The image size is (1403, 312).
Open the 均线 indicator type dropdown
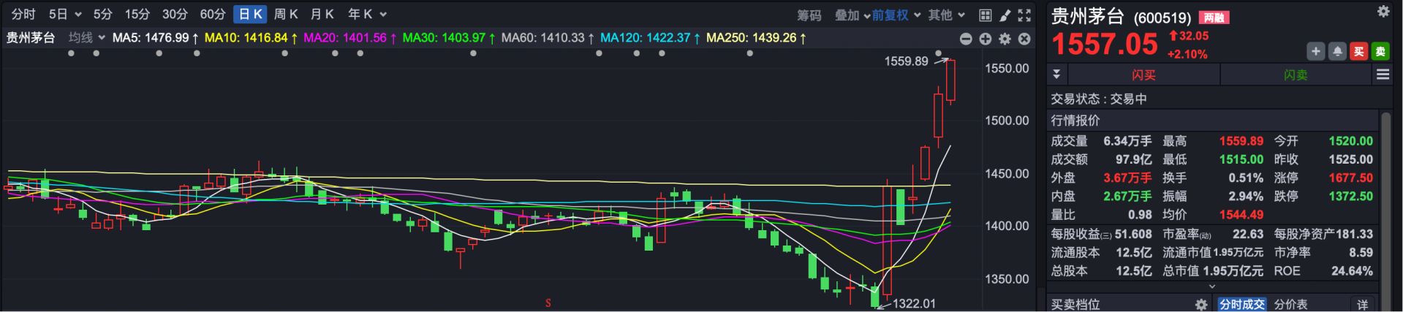[87, 37]
